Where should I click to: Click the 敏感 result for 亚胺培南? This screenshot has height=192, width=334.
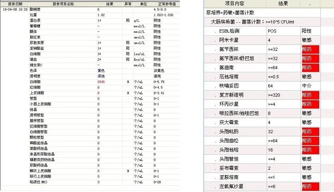pyautogui.click(x=306, y=177)
